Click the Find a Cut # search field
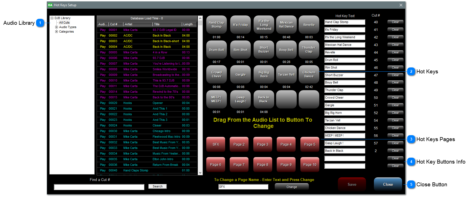 pyautogui.click(x=99, y=187)
